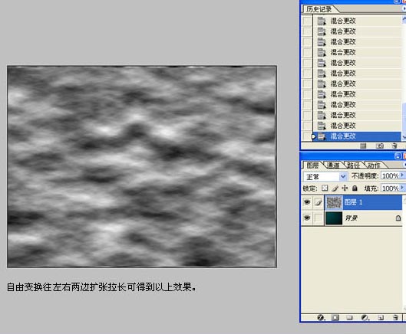Screen dimensions: 406x334
Task: Toggle lock all padlock icon
Action: click(355, 188)
